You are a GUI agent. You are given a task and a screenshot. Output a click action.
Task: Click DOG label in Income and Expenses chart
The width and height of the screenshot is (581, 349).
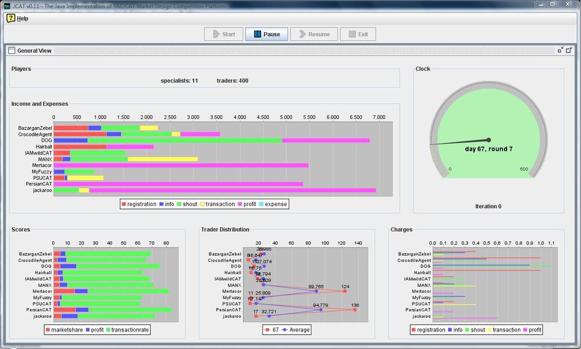pos(47,140)
